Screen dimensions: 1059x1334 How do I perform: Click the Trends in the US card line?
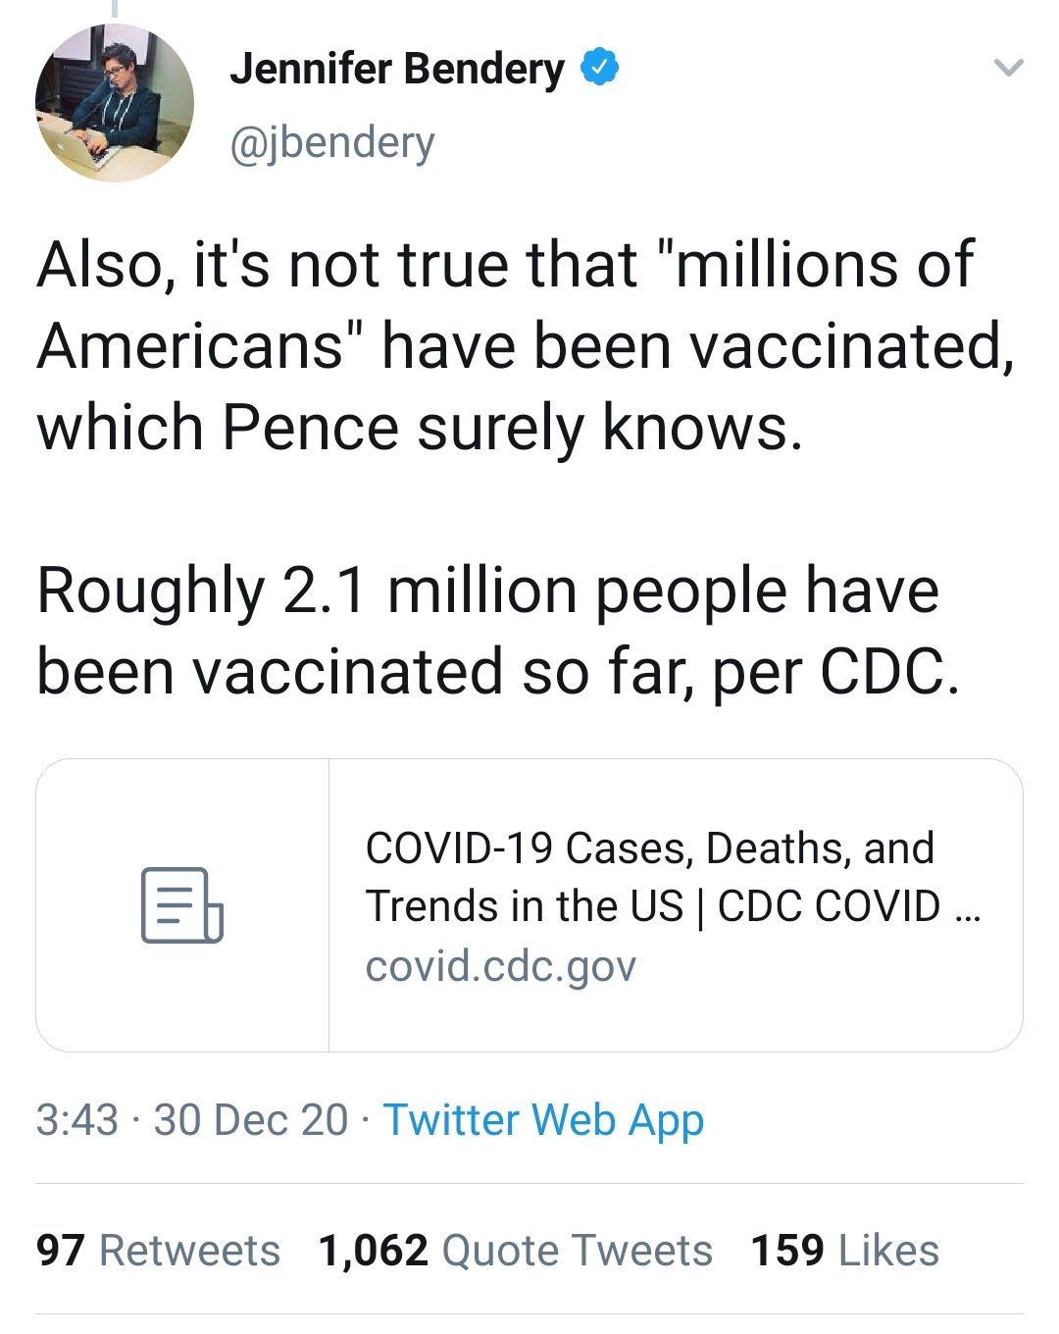[653, 906]
